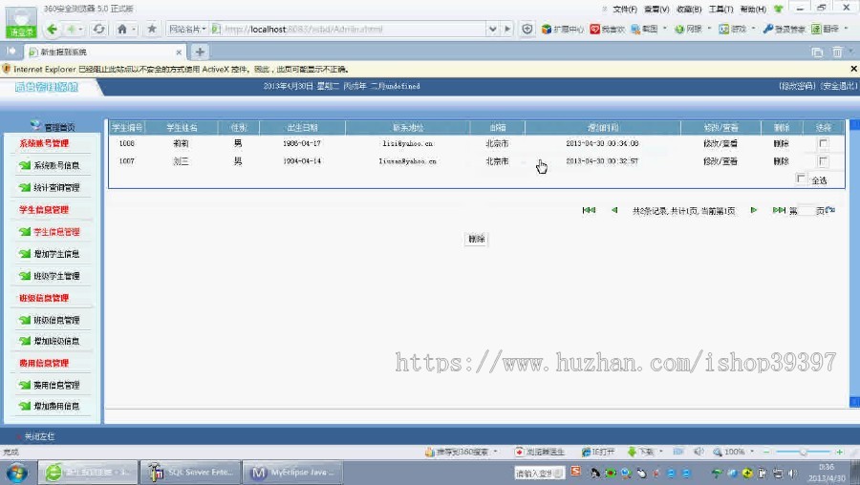Click the 翻译 translate tool
Screen dimensions: 860x485
pos(826,29)
